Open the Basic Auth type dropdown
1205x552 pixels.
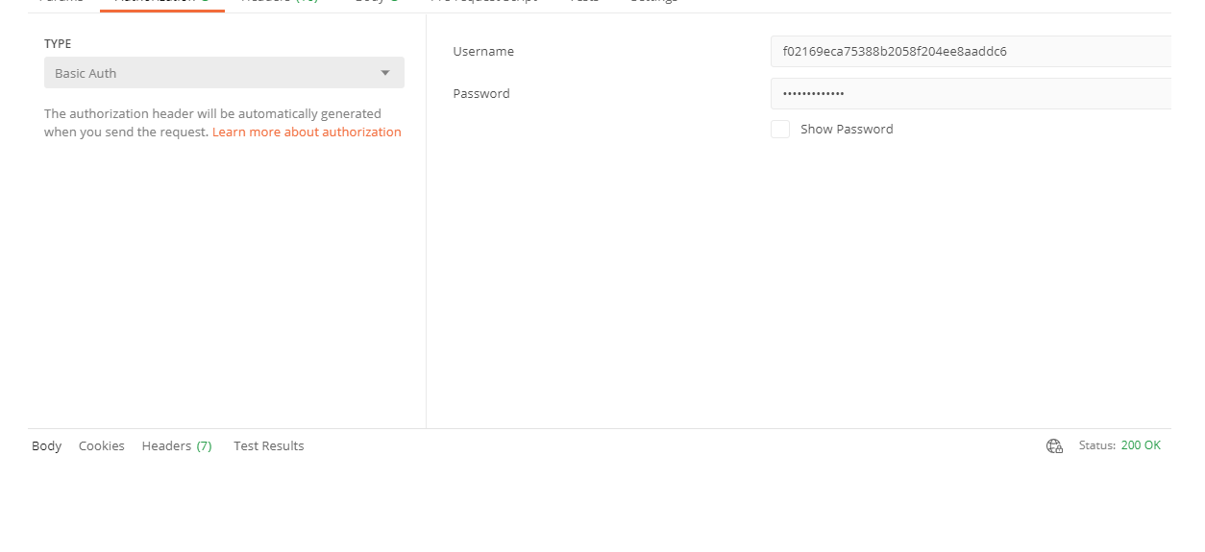pyautogui.click(x=223, y=73)
